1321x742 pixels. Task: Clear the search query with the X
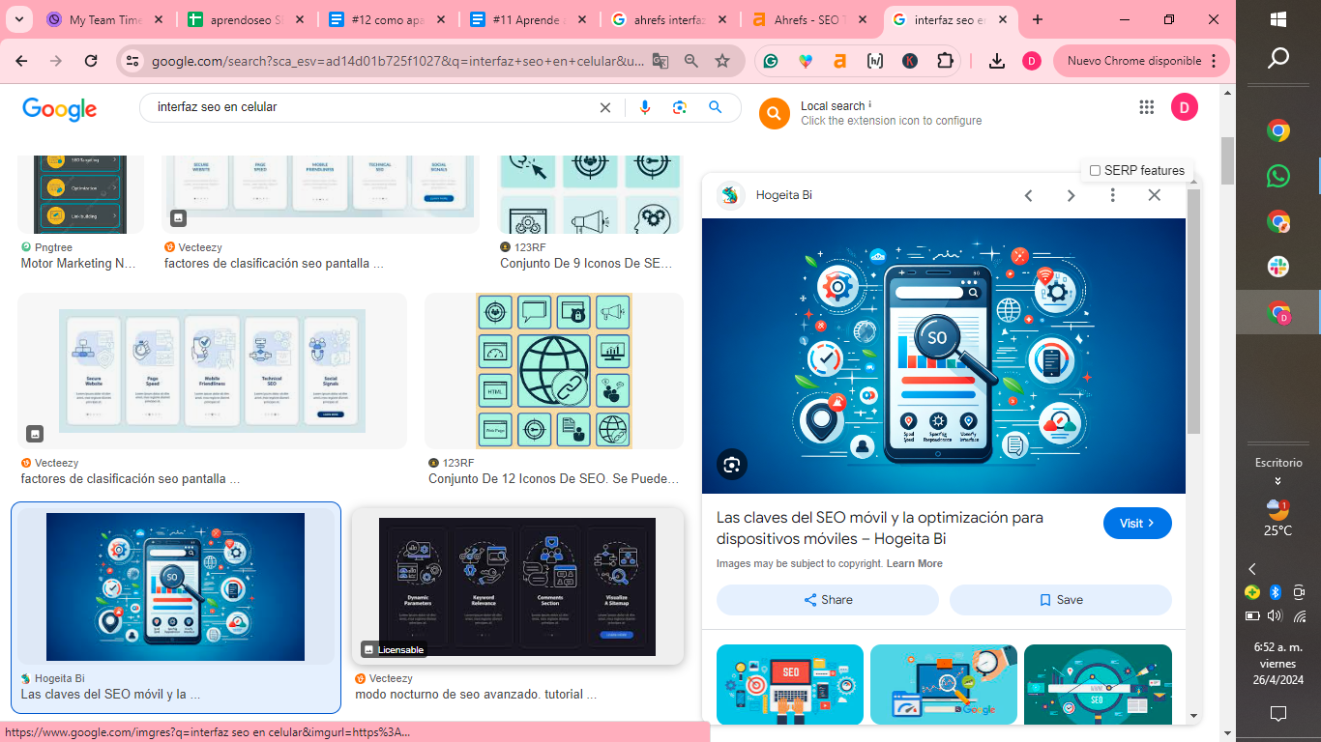[x=605, y=107]
